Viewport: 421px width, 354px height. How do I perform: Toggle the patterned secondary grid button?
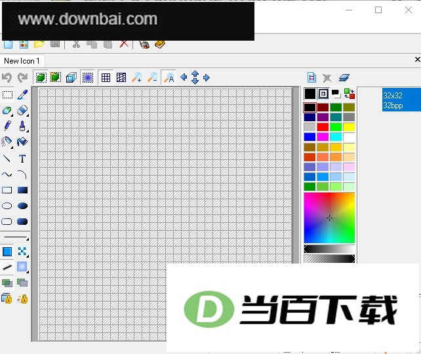pos(121,77)
